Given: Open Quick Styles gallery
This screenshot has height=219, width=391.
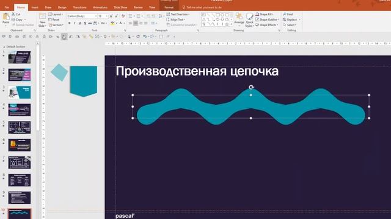Looking at the screenshot, I should tap(249, 20).
